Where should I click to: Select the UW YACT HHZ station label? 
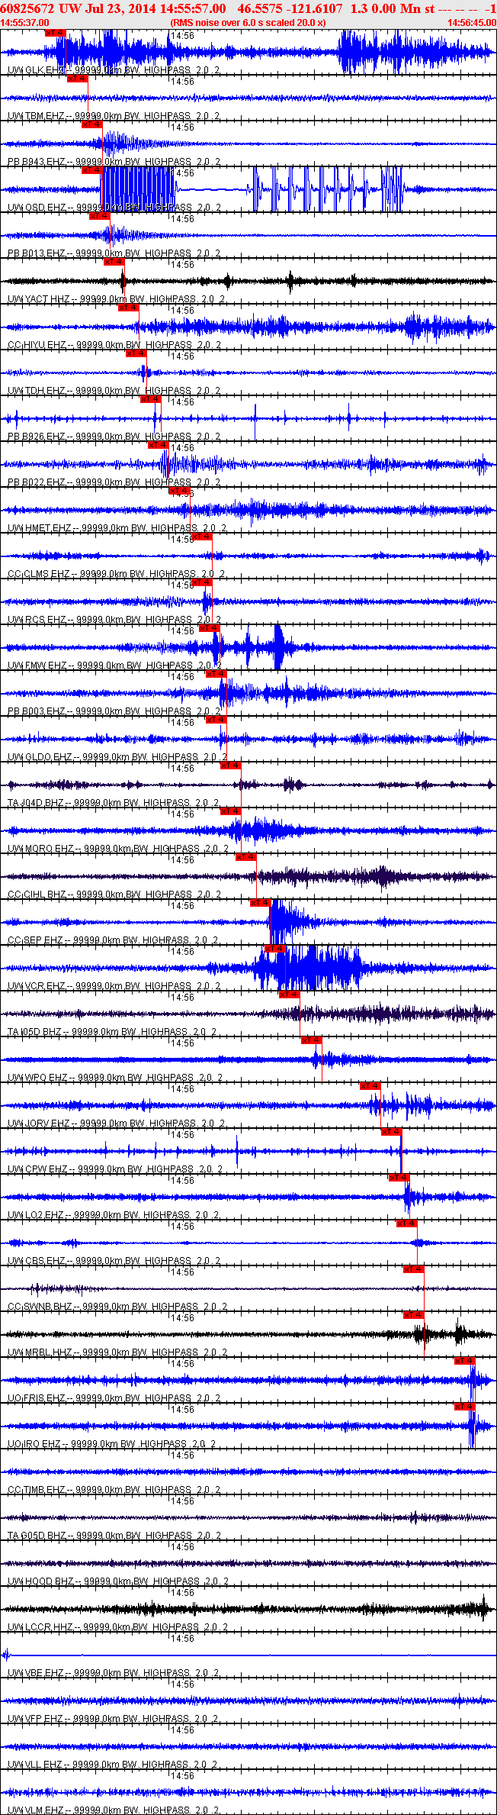(38, 299)
